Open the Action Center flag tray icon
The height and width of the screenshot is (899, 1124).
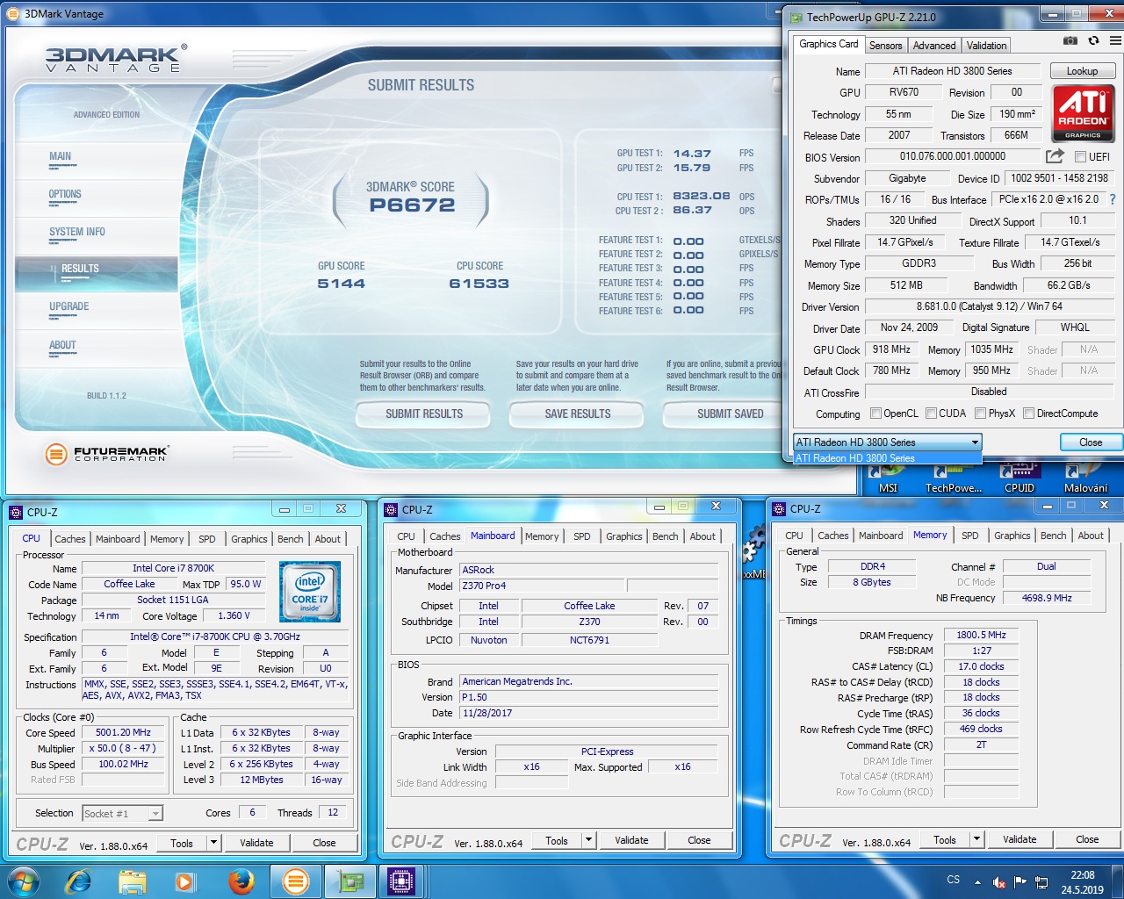pos(1020,881)
